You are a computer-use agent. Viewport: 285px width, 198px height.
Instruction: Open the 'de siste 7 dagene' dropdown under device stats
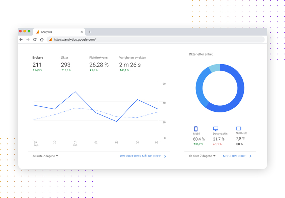[202, 156]
